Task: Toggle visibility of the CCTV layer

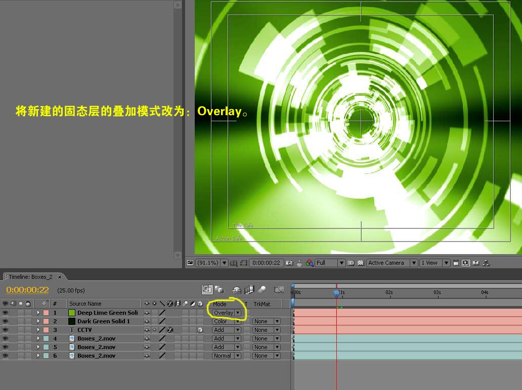Action: coord(6,330)
